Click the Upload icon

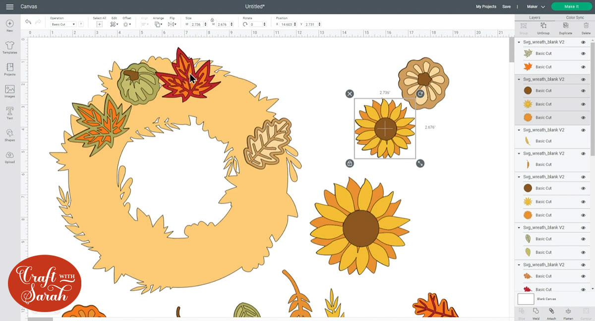9,157
